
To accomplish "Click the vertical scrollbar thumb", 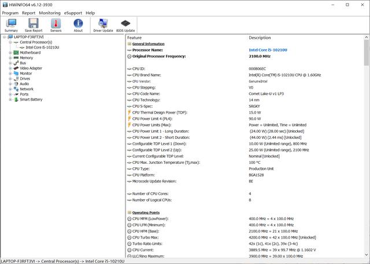I will 367,53.
